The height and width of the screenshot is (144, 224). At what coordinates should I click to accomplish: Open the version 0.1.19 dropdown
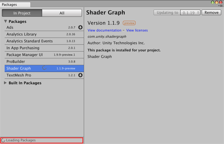coord(190,13)
